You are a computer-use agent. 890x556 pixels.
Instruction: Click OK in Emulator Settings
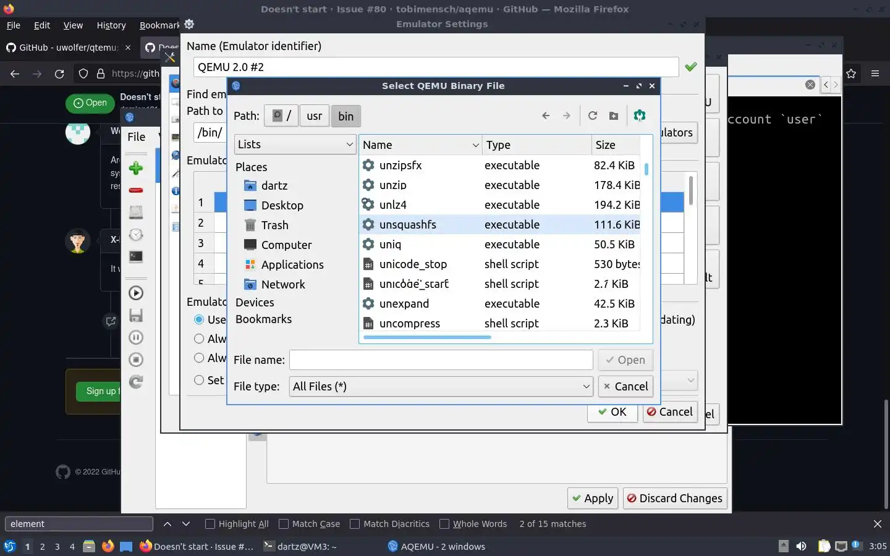[612, 412]
